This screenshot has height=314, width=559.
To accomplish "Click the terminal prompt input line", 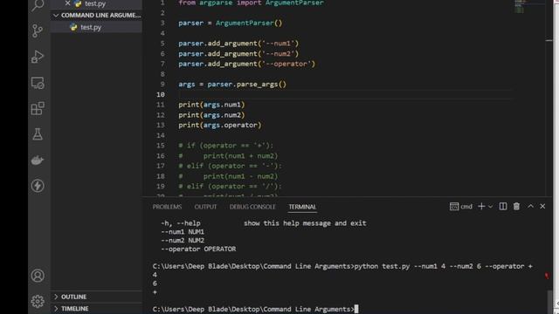I will (x=255, y=309).
